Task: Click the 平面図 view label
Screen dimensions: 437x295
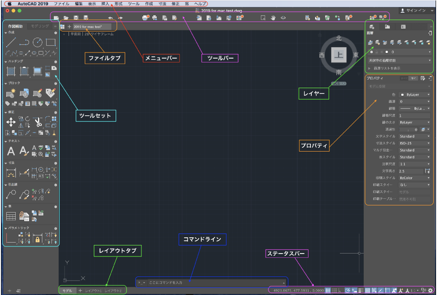Action: click(x=76, y=34)
